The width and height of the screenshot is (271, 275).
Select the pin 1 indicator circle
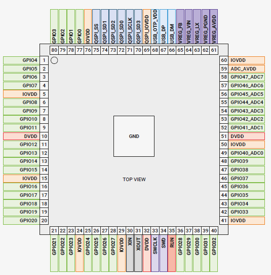pos(54,60)
